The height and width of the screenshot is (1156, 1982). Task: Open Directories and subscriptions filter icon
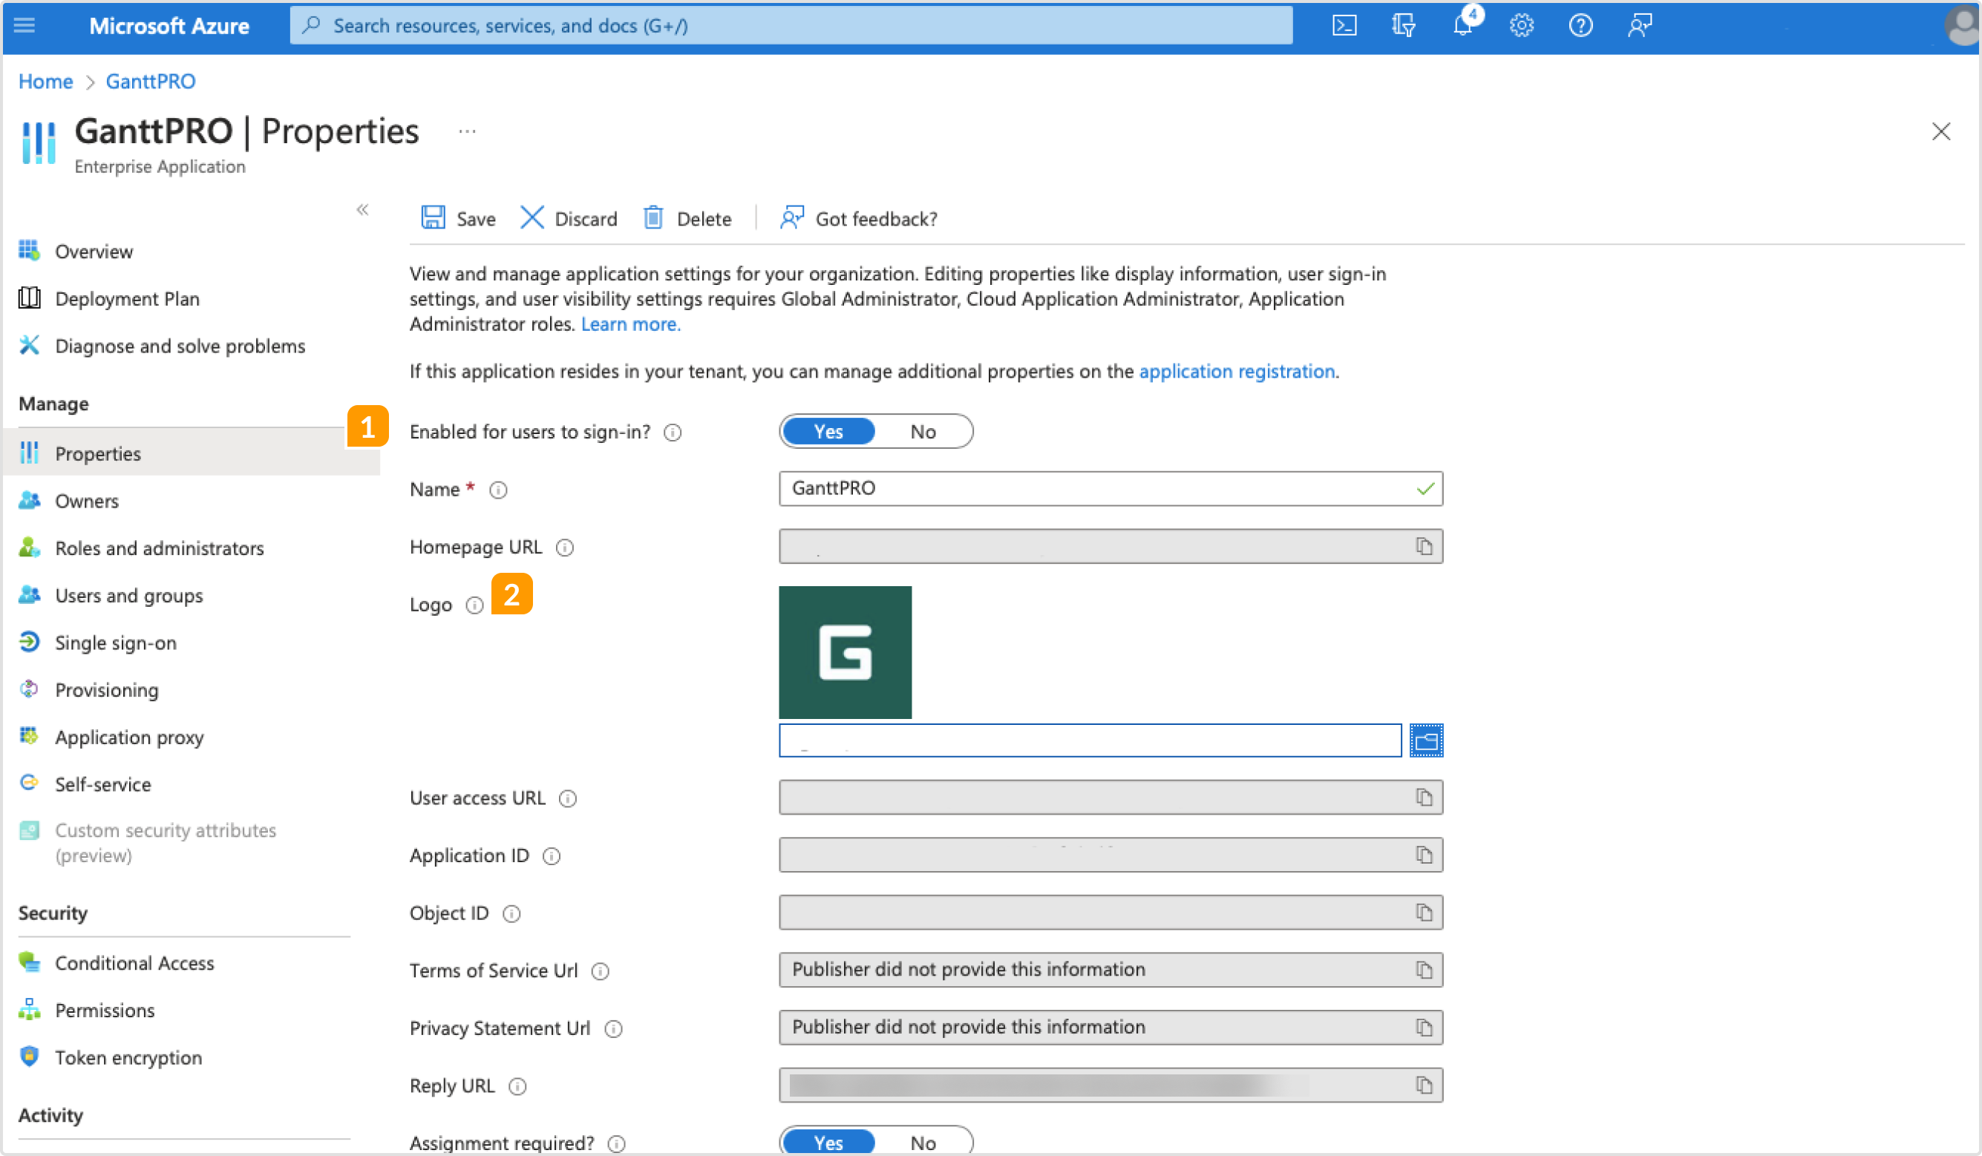click(1403, 26)
